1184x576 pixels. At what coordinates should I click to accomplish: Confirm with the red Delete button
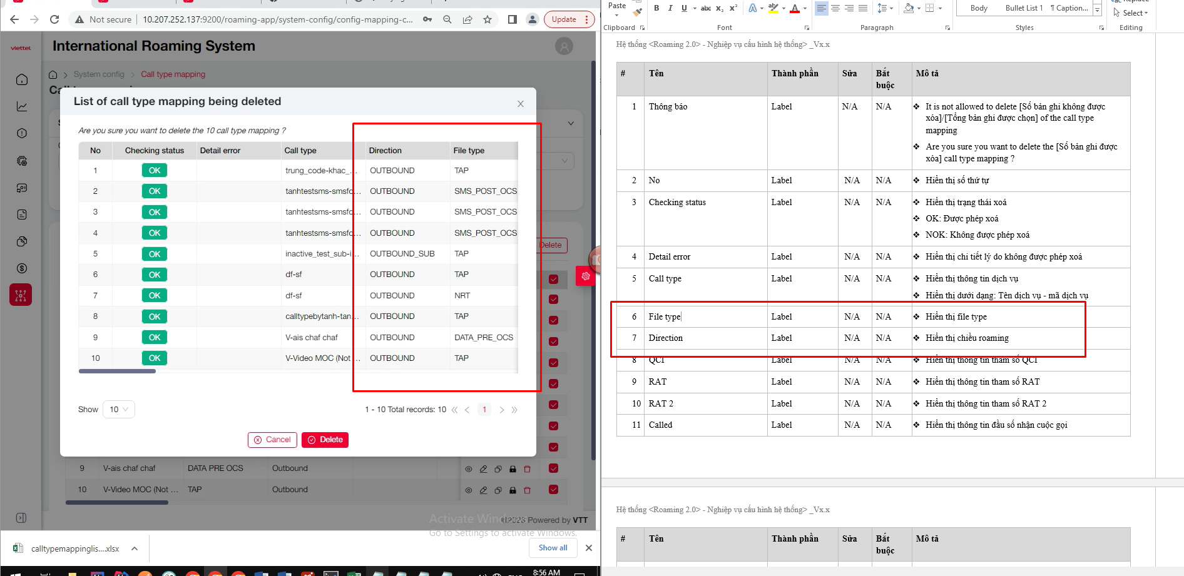click(325, 440)
